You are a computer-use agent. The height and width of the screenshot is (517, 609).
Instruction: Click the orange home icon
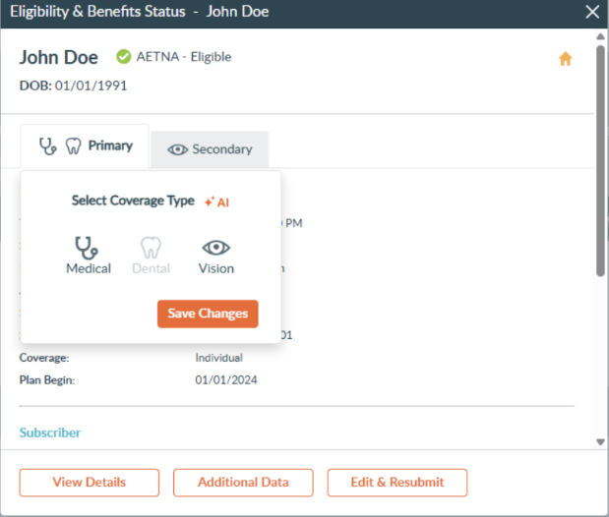click(x=565, y=59)
